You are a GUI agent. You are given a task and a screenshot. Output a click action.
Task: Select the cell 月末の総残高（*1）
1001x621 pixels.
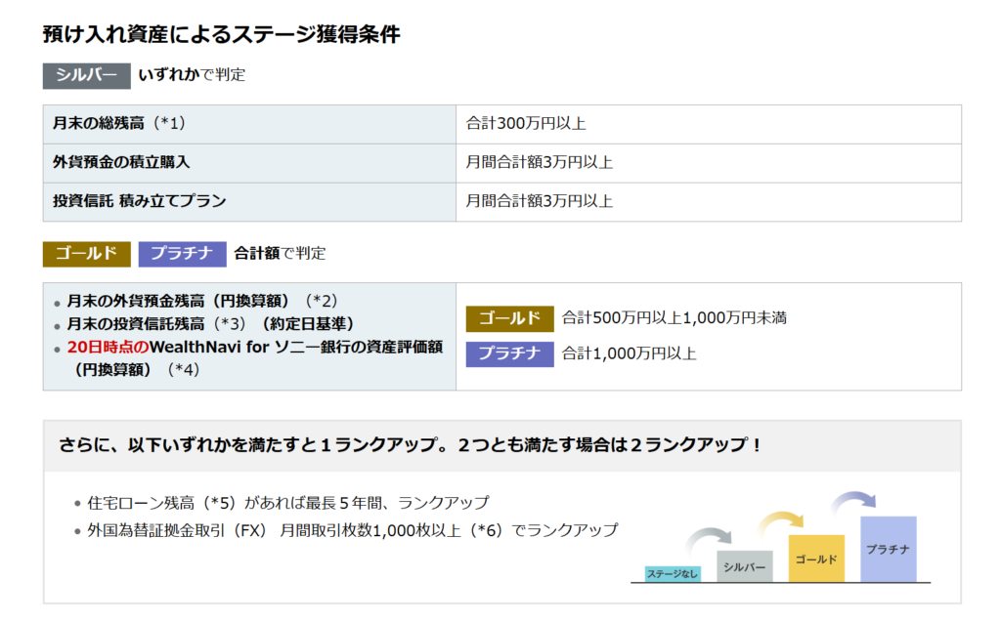click(249, 124)
